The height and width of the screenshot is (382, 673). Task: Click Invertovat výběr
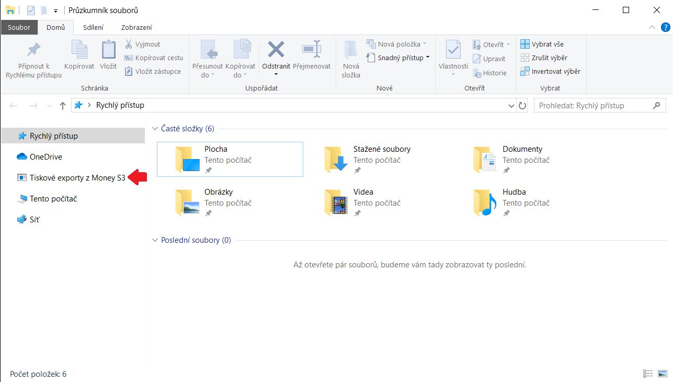[550, 71]
